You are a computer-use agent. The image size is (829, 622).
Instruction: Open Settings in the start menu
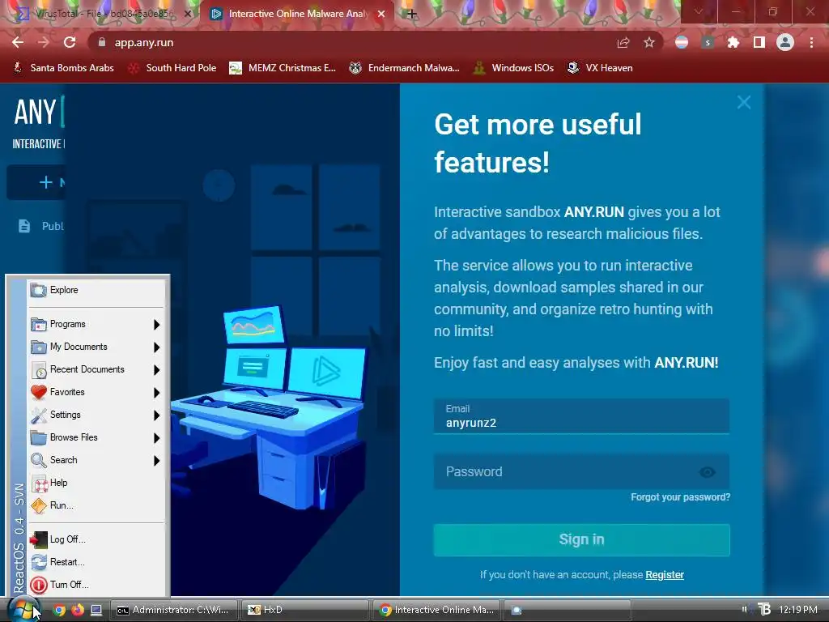tap(96, 415)
